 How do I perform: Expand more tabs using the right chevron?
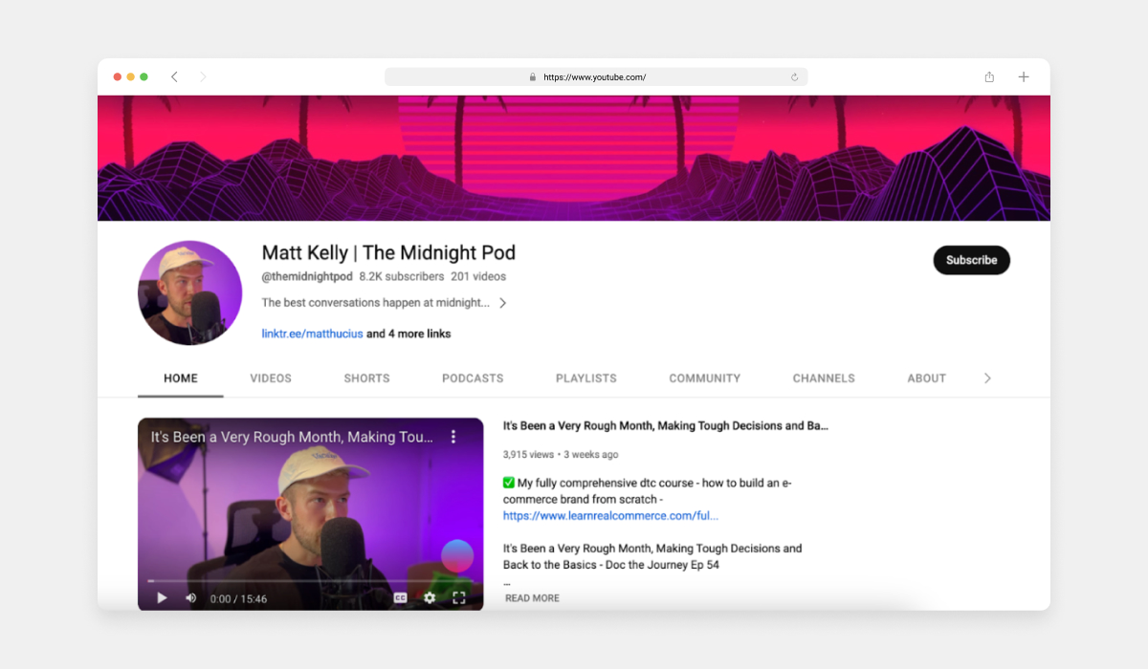click(x=987, y=378)
